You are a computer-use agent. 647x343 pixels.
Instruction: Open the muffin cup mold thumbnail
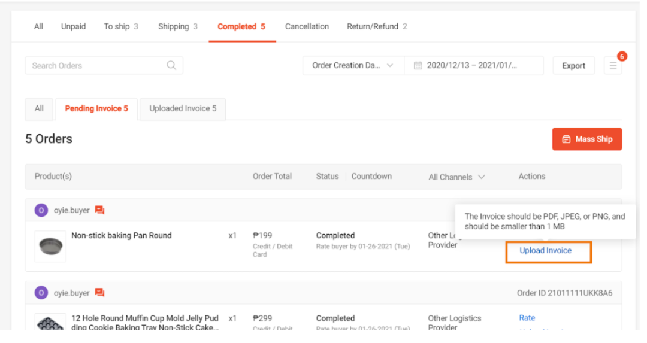pyautogui.click(x=50, y=322)
